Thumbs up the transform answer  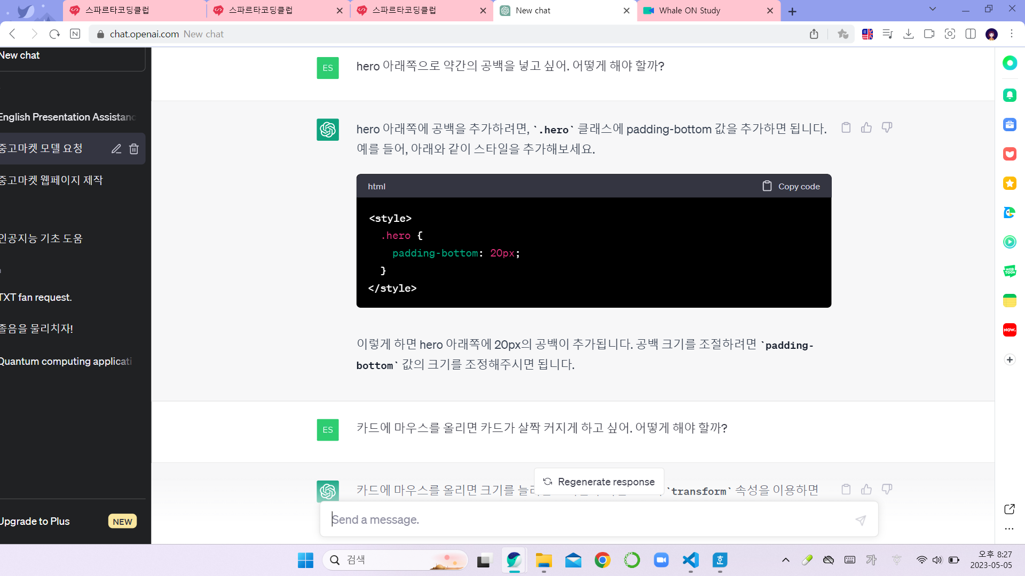tap(866, 489)
